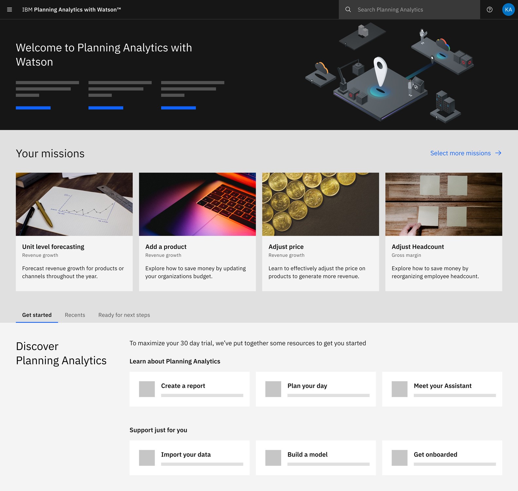Open the Adjust price coins thumbnail
518x491 pixels.
point(321,204)
